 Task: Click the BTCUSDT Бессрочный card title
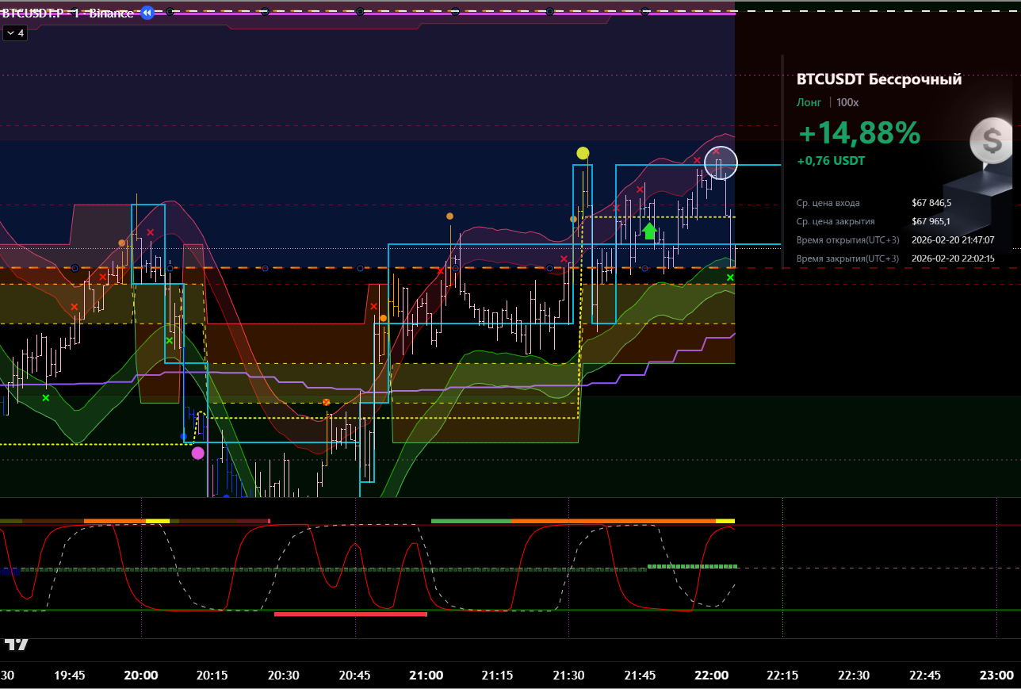pos(878,79)
